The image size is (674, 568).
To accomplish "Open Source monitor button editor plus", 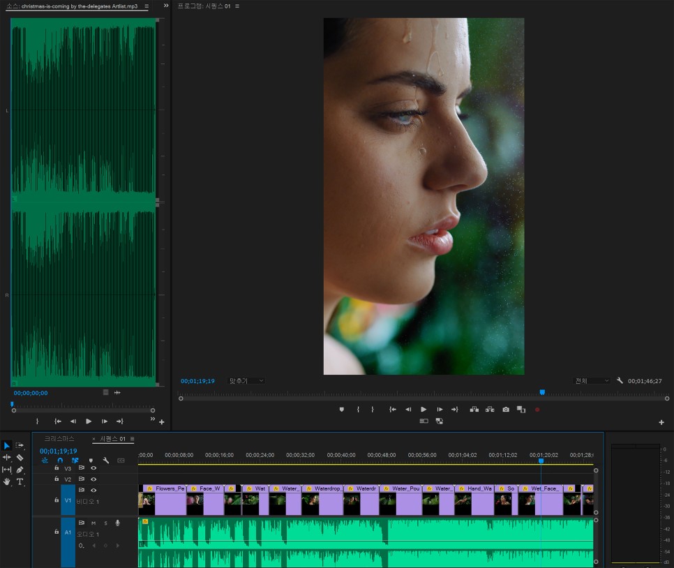I will click(x=162, y=422).
